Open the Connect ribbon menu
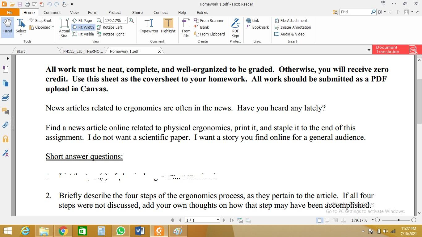Viewport: 422px width, 237px height. pos(160,12)
